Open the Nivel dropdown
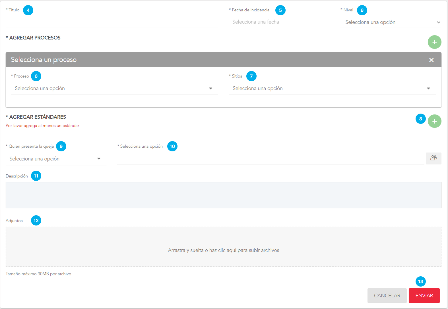 (391, 22)
